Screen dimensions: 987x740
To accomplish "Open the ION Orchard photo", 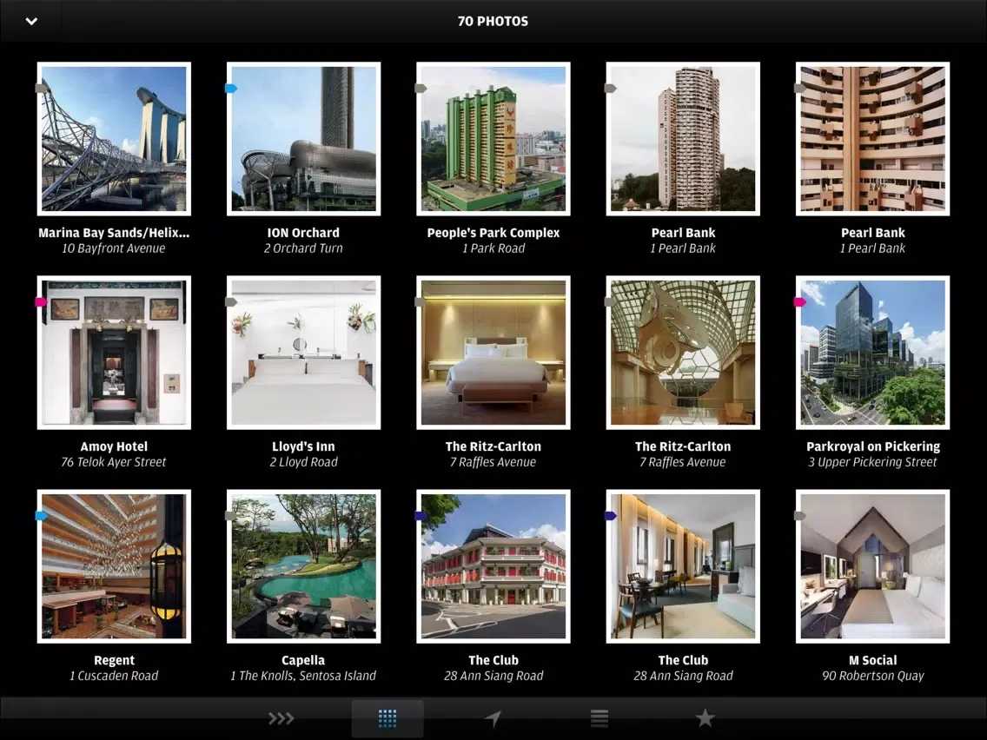I will tap(303, 139).
